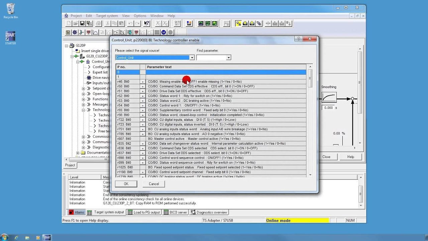Activate the context help arrow icon
The image size is (428, 241).
point(147,23)
